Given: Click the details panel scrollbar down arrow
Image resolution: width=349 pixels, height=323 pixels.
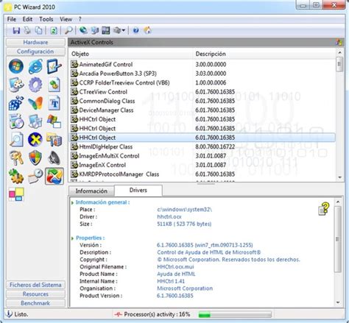Looking at the screenshot, I should point(338,302).
